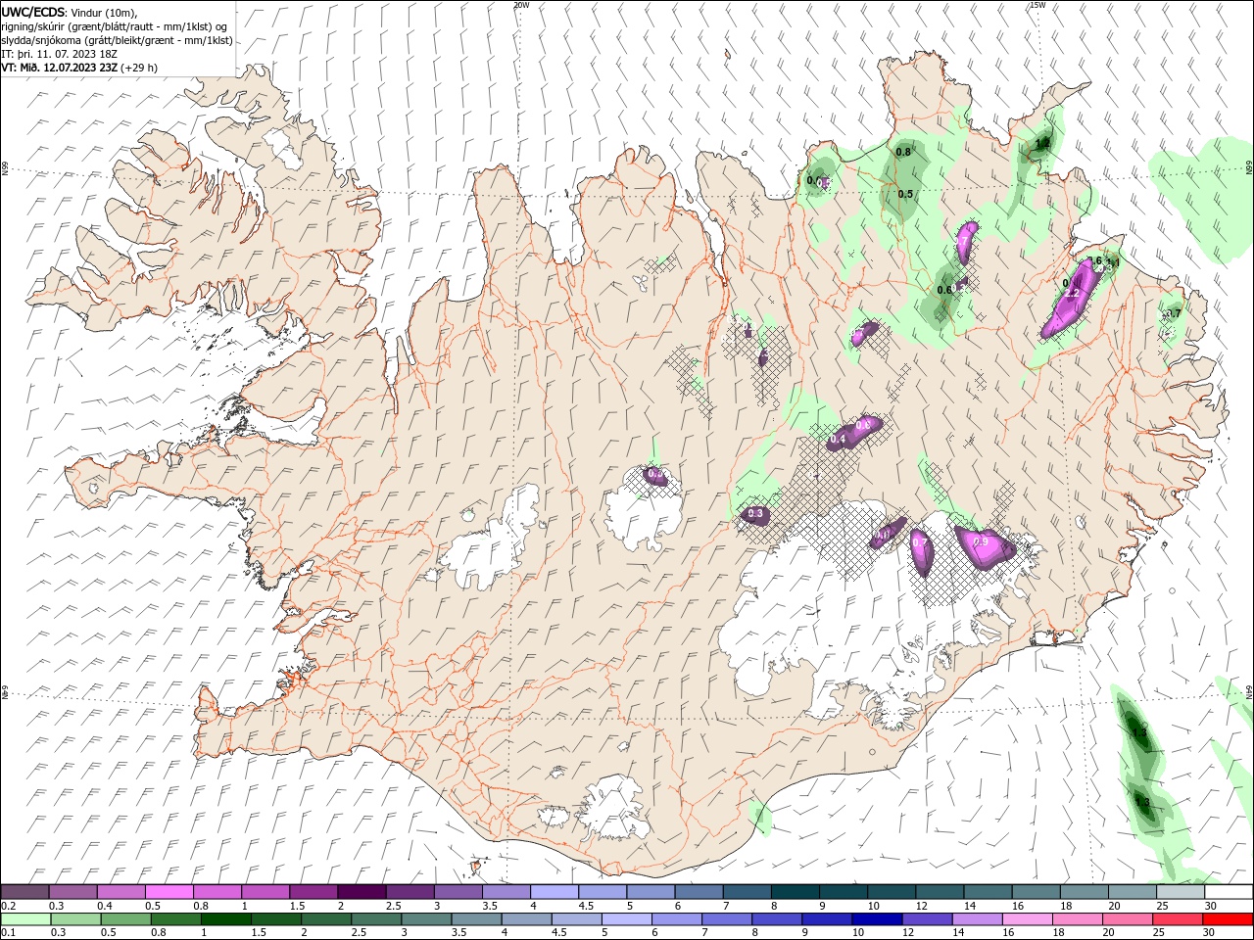Click the 0.4 snowfall value on the map

838,441
